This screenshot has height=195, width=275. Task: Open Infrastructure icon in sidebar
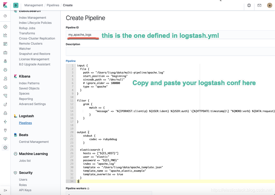5,79
